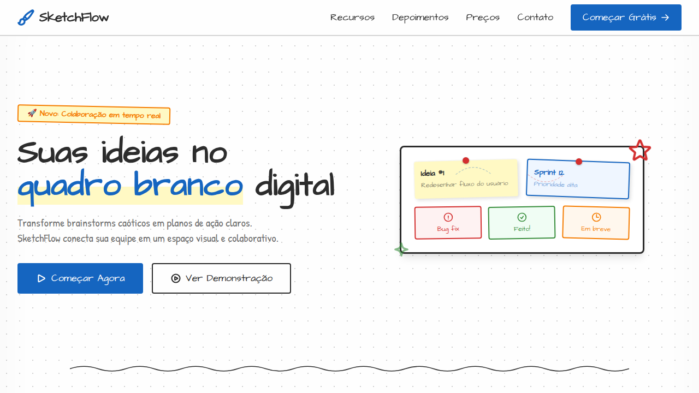Select the yellow Ideia #1 sticky note

[466, 180]
